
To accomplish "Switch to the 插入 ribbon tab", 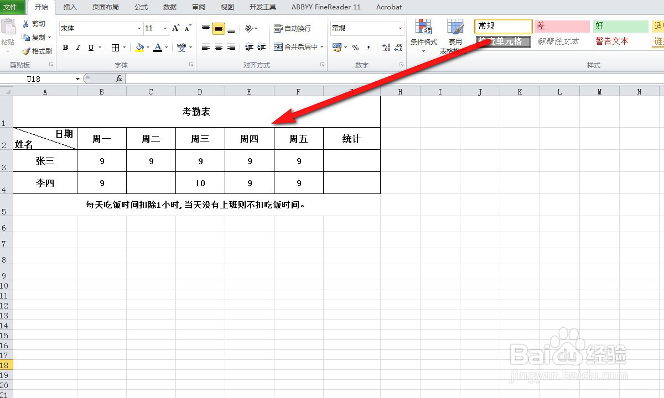I will click(x=70, y=7).
